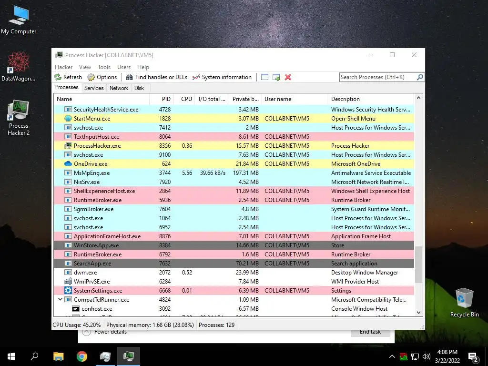Open the View menu
Screen dimensions: 488x366
(x=85, y=67)
